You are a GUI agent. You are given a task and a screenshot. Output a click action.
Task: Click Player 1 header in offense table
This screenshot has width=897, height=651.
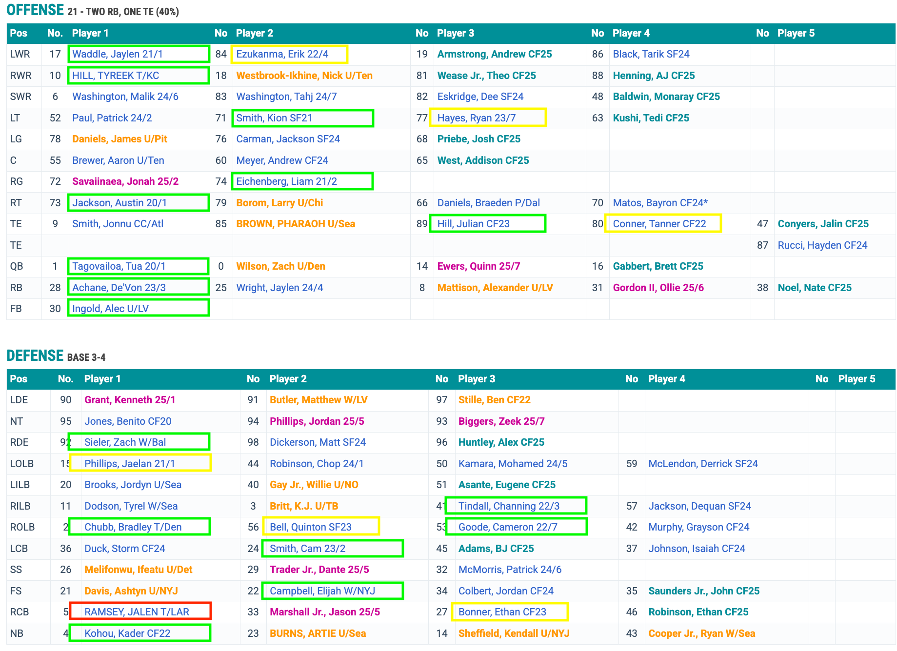tap(90, 33)
